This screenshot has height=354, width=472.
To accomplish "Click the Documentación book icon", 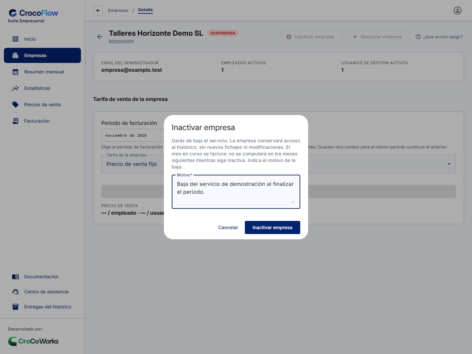I will tap(15, 277).
